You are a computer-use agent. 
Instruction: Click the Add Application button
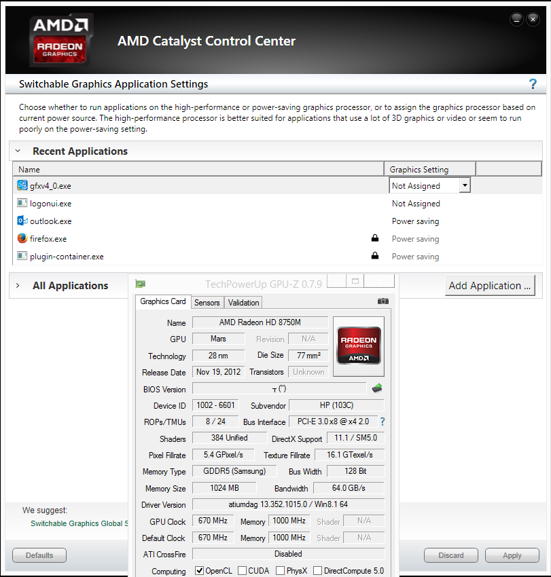[x=490, y=286]
